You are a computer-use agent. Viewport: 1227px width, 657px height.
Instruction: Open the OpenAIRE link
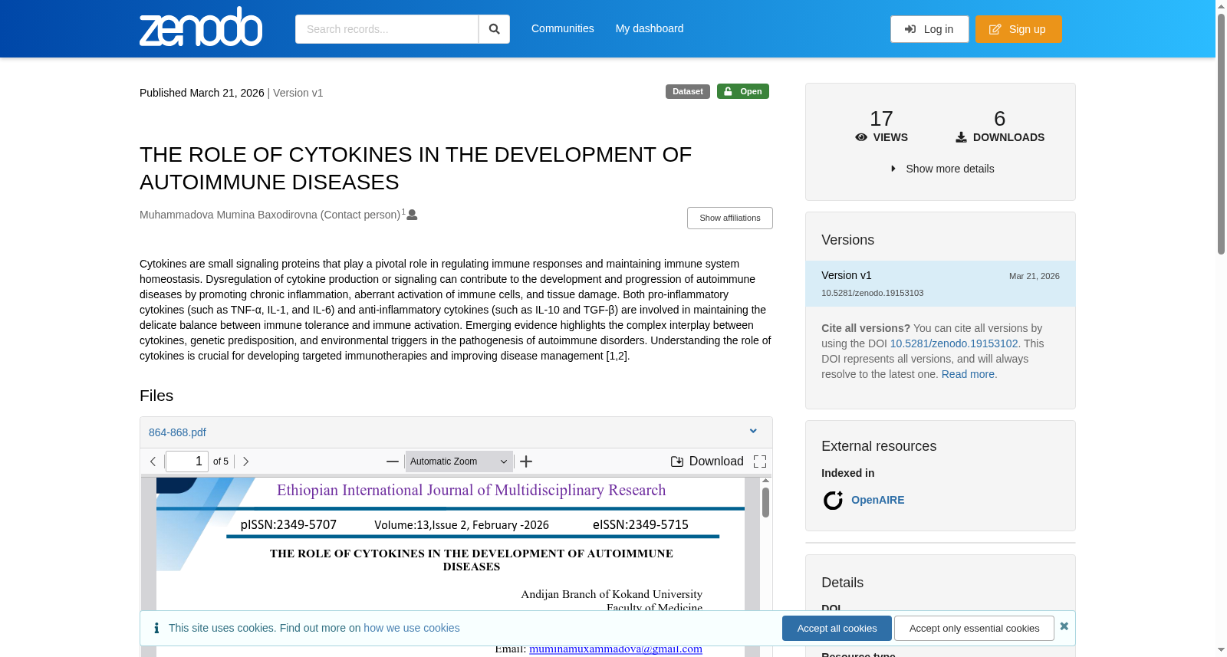coord(877,500)
